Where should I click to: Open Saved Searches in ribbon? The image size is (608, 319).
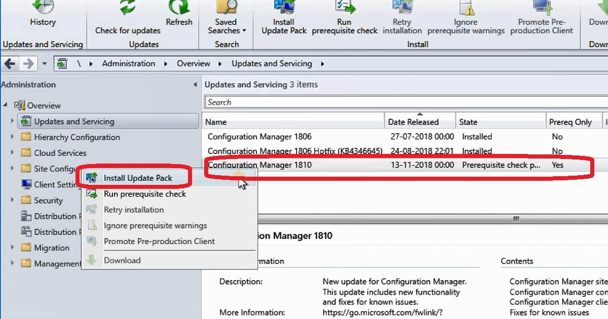(226, 18)
